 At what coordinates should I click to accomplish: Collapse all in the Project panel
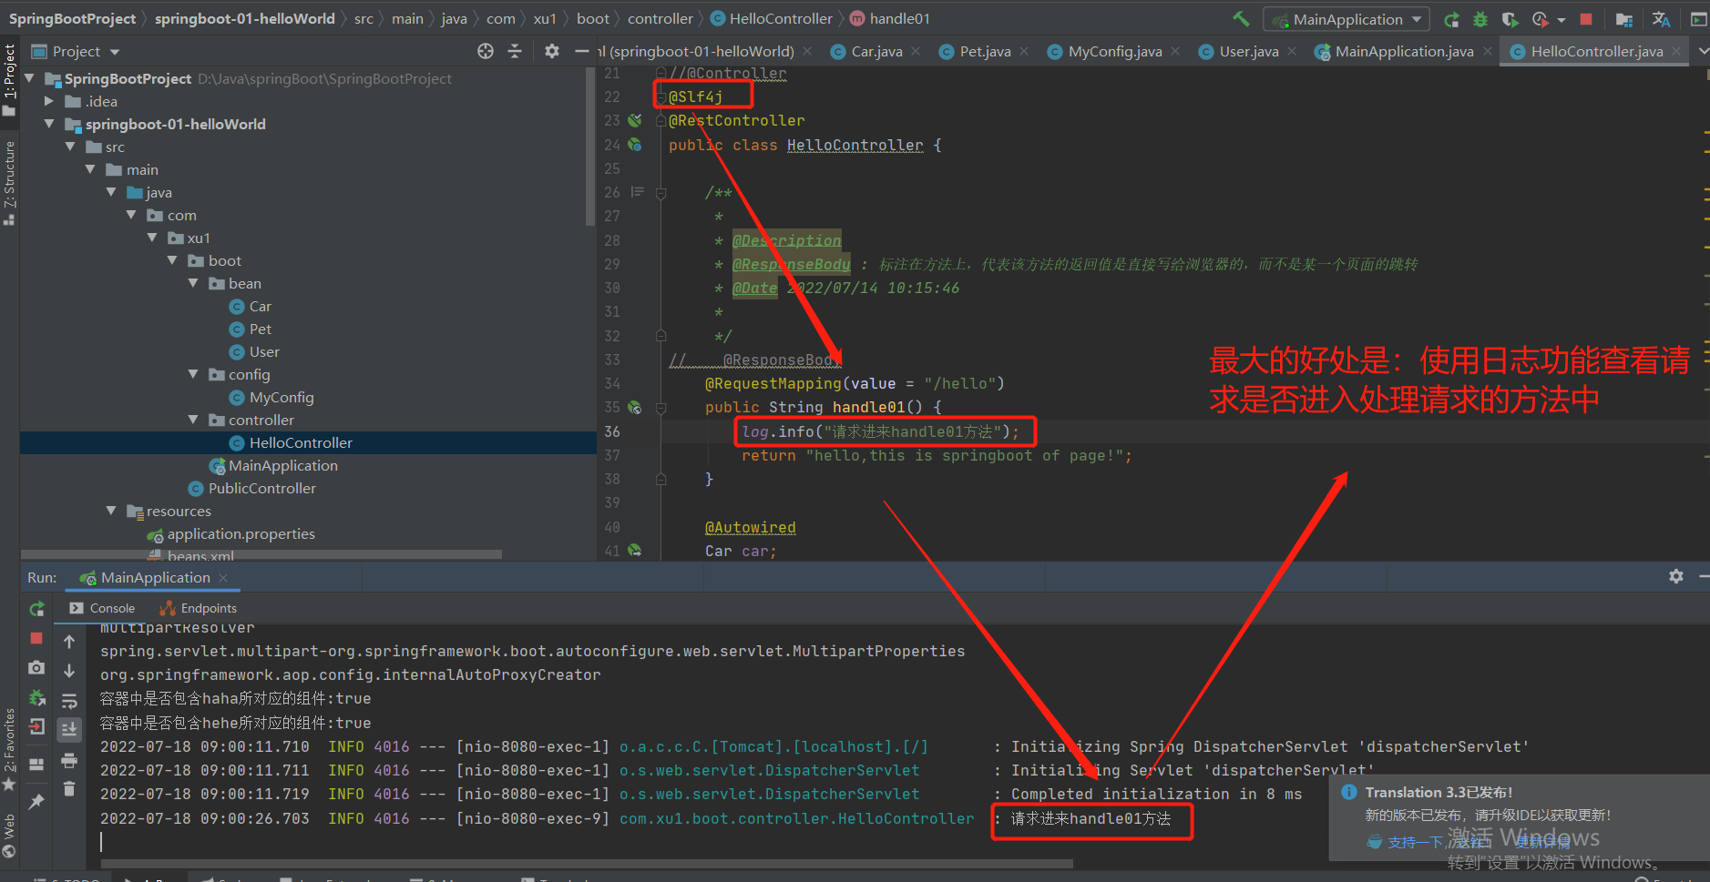(x=515, y=51)
